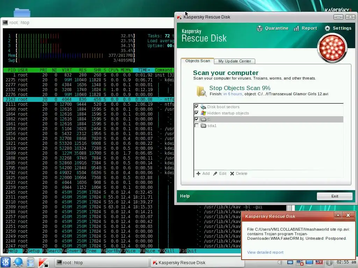Click F3 Search in htop
This screenshot has width=358, height=268.
pyautogui.click(x=52, y=251)
